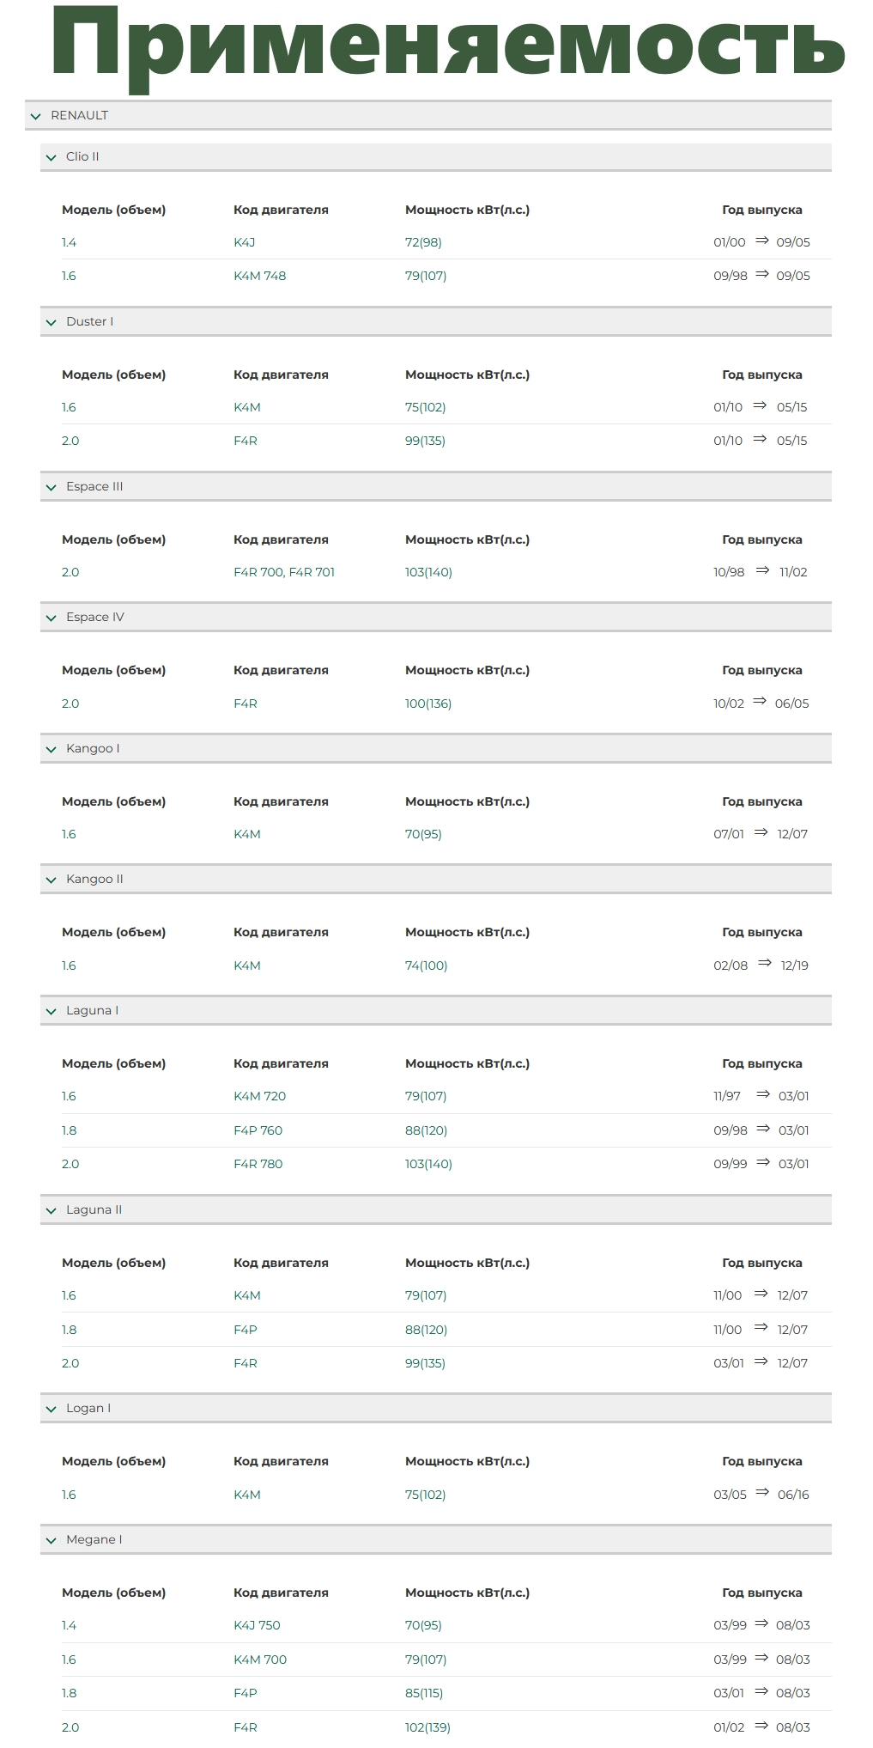Click the Logan I 75(102) power value
The height and width of the screenshot is (1748, 873).
click(x=425, y=1495)
